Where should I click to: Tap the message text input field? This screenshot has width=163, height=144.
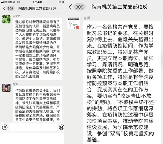[33, 127]
